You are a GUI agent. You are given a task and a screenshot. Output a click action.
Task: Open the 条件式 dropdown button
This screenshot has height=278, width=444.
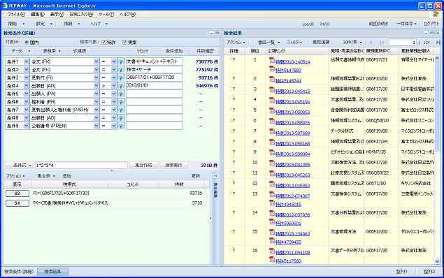[20, 165]
